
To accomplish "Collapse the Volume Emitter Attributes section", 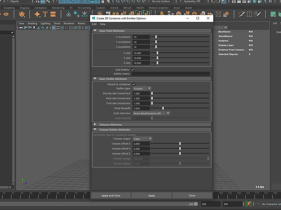I will [x=95, y=129].
